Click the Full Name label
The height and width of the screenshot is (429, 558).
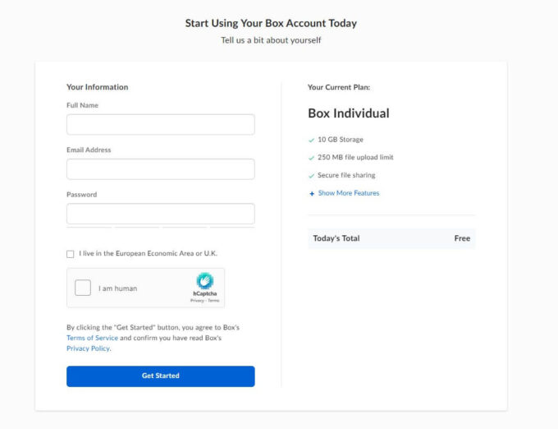(x=82, y=105)
